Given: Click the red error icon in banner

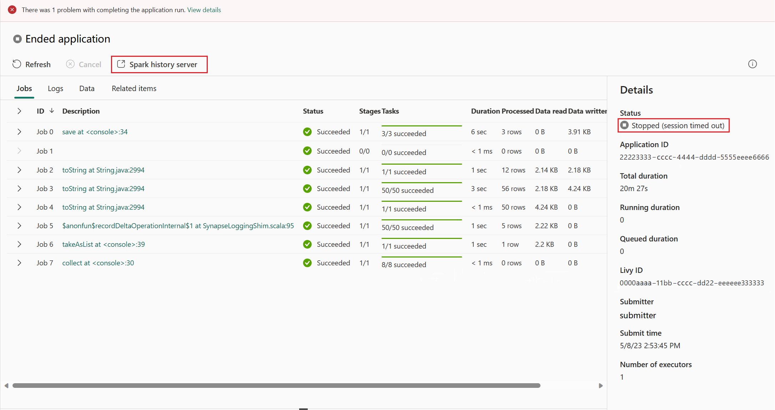Looking at the screenshot, I should [x=12, y=10].
